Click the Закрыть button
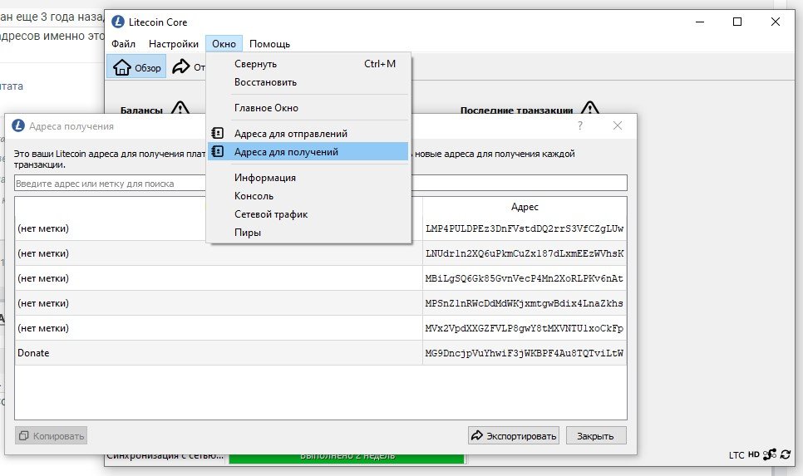Screen dimensions: 803x476 click(596, 435)
